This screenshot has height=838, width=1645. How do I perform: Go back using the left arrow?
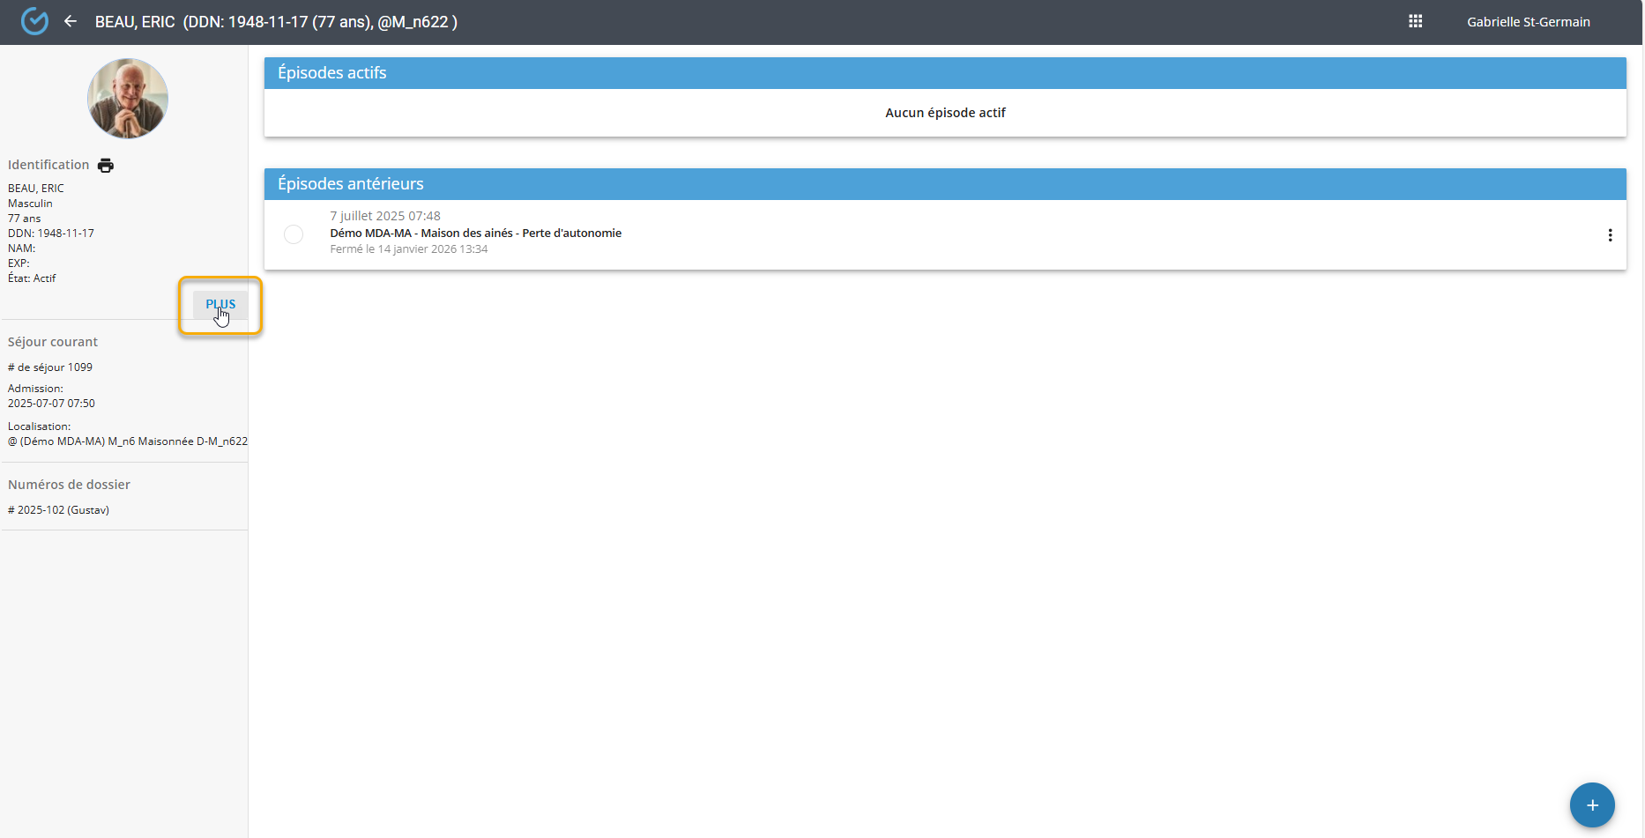click(71, 21)
